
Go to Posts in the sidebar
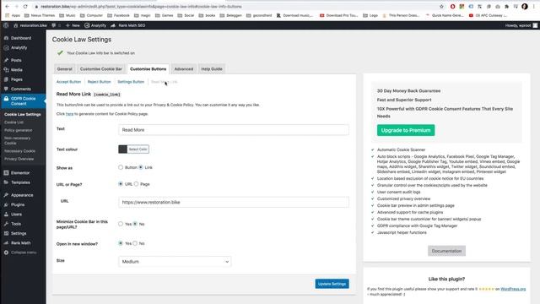coord(16,60)
